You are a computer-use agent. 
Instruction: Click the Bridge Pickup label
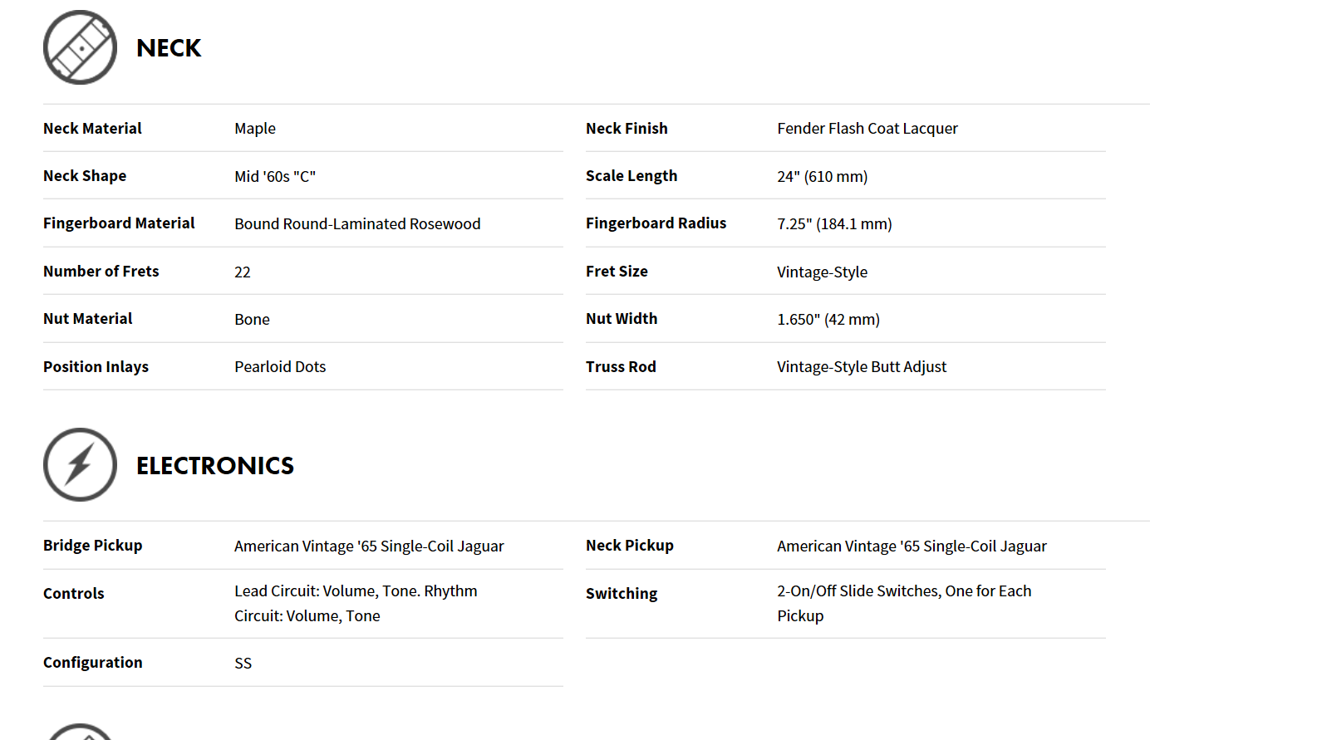[x=92, y=545]
